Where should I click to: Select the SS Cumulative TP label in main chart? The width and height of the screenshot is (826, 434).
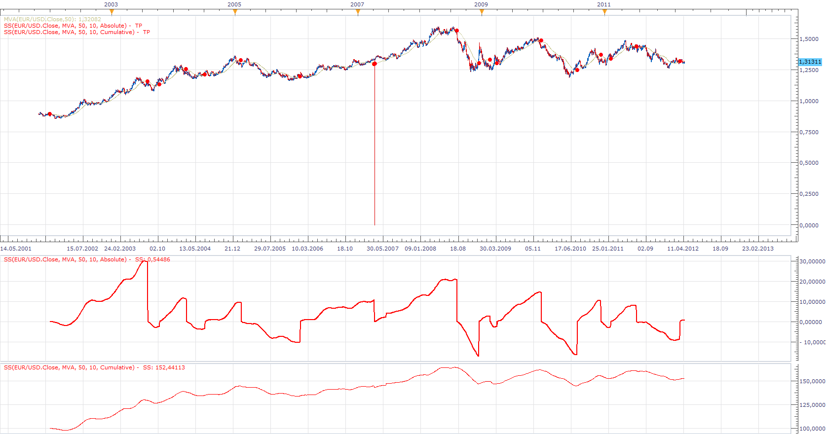(x=77, y=32)
